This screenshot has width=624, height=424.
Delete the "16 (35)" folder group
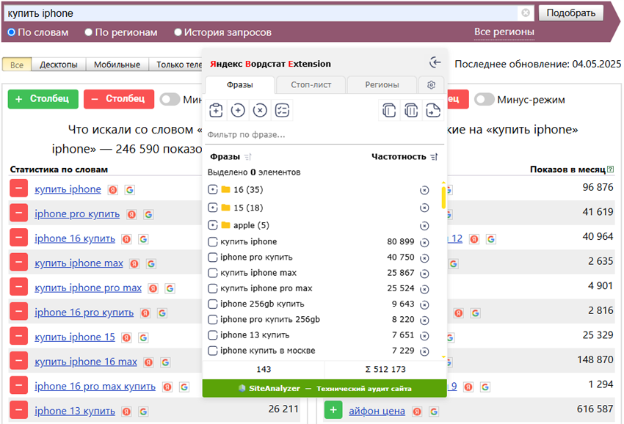(424, 190)
